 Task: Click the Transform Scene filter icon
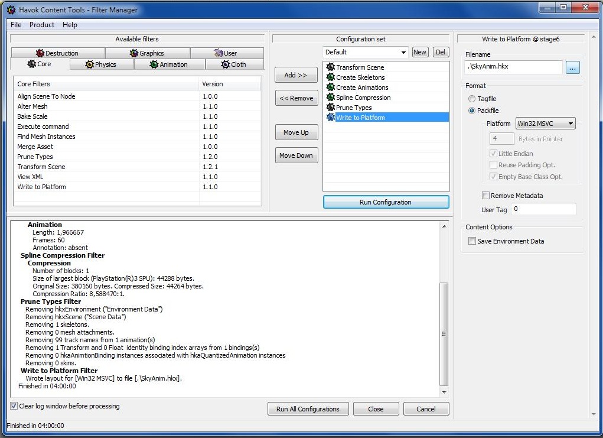click(x=330, y=67)
